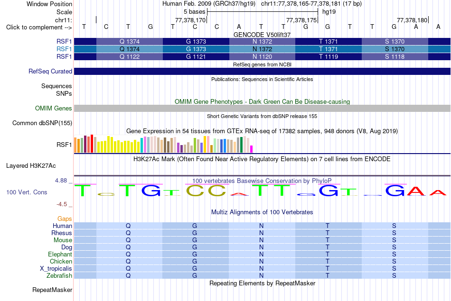Click position label 77,378,170 on the ruler
The width and height of the screenshot is (451, 301).
[x=190, y=20]
